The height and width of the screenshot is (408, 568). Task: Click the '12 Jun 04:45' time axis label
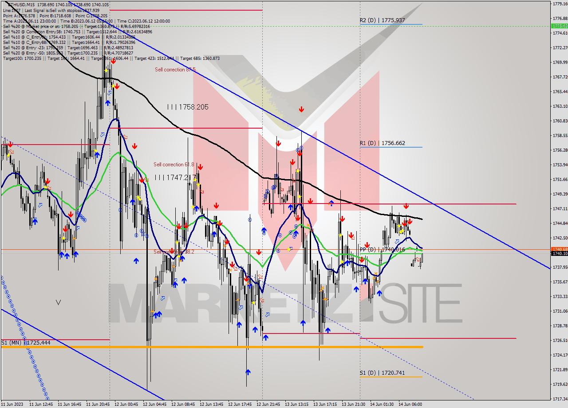(154, 404)
